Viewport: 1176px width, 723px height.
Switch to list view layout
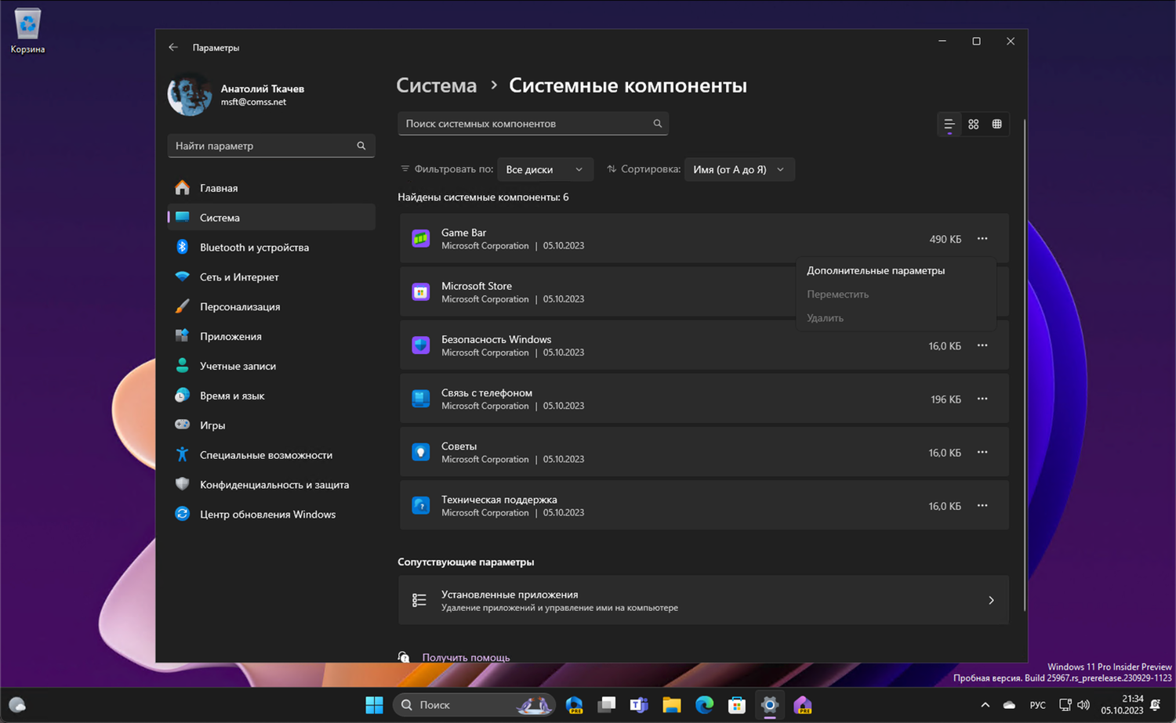pos(949,125)
